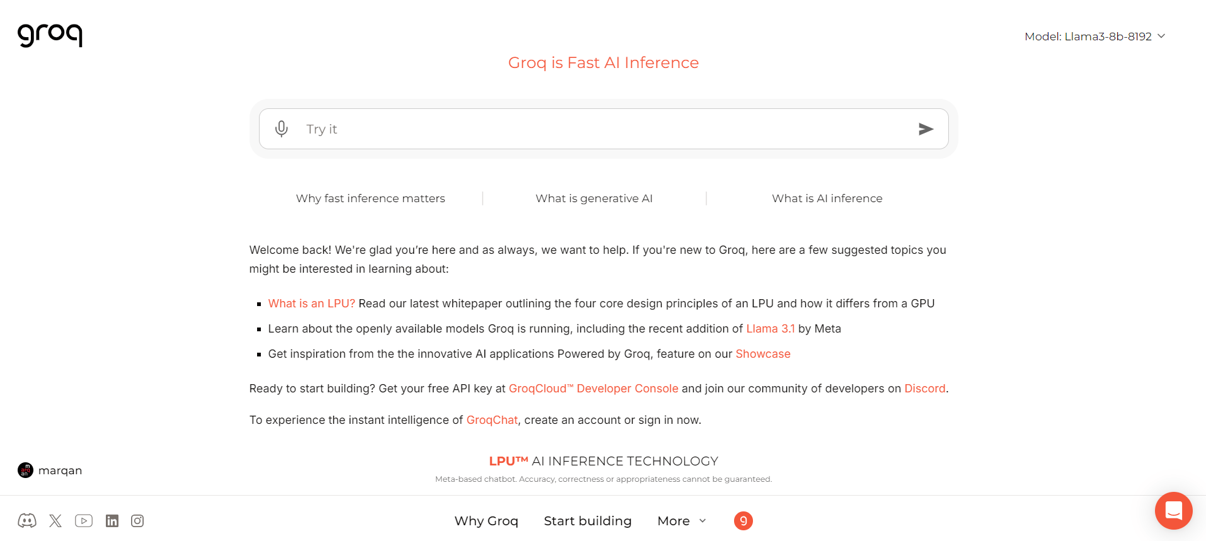Click inside the 'Try it' input field
This screenshot has height=541, width=1206.
[x=567, y=128]
